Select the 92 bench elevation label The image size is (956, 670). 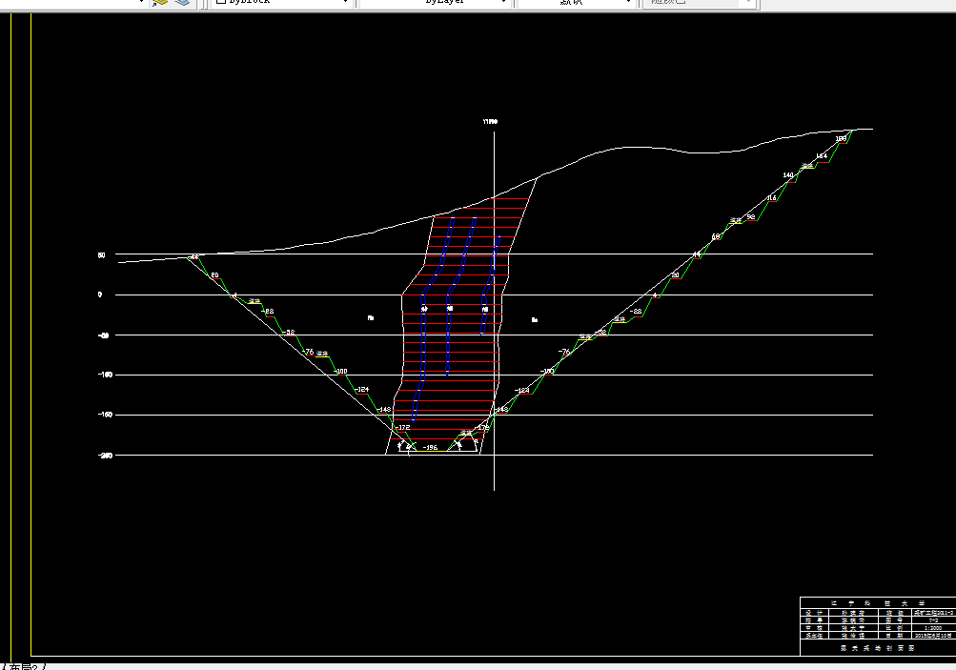751,217
